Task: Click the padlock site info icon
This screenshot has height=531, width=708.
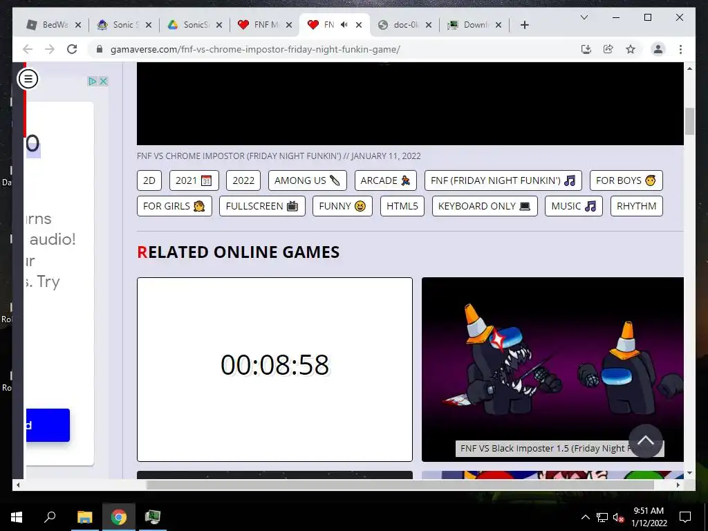Action: [100, 49]
